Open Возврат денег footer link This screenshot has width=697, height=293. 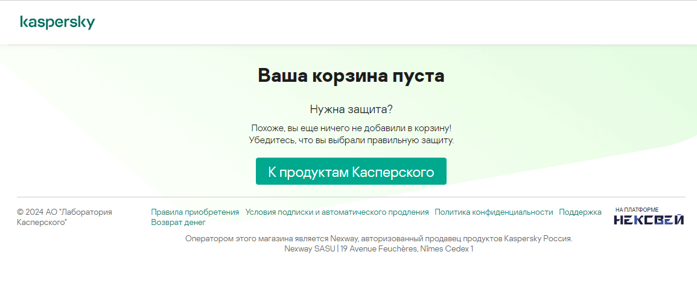[x=178, y=223]
